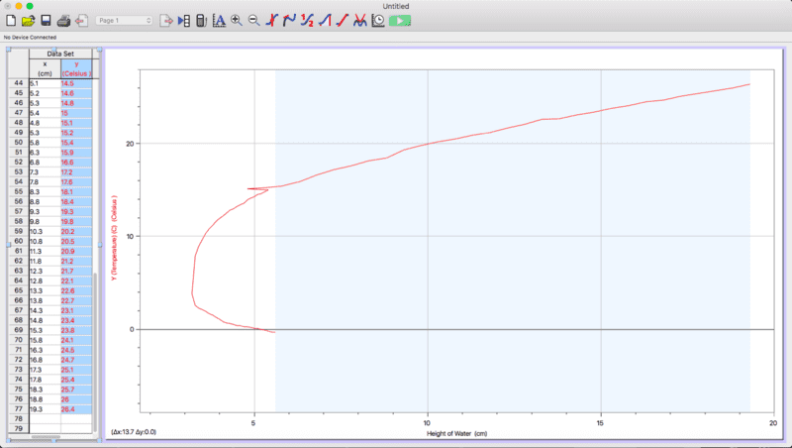The height and width of the screenshot is (448, 792).
Task: Open the Page 1 dropdown
Action: coord(124,20)
